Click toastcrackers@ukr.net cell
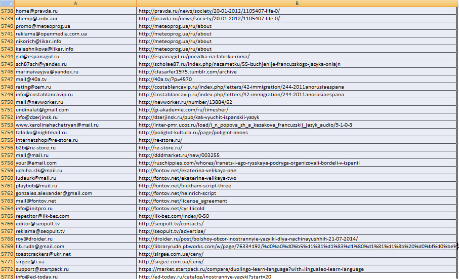This screenshot has height=279, width=459. [x=75, y=254]
